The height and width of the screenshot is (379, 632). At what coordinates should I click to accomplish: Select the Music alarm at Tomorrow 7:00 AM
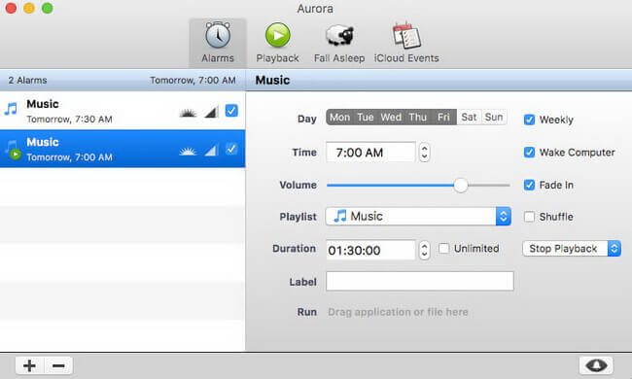coord(123,149)
